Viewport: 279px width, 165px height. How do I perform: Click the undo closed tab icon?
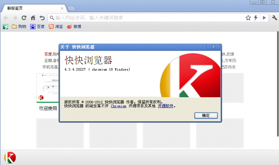(x=42, y=18)
